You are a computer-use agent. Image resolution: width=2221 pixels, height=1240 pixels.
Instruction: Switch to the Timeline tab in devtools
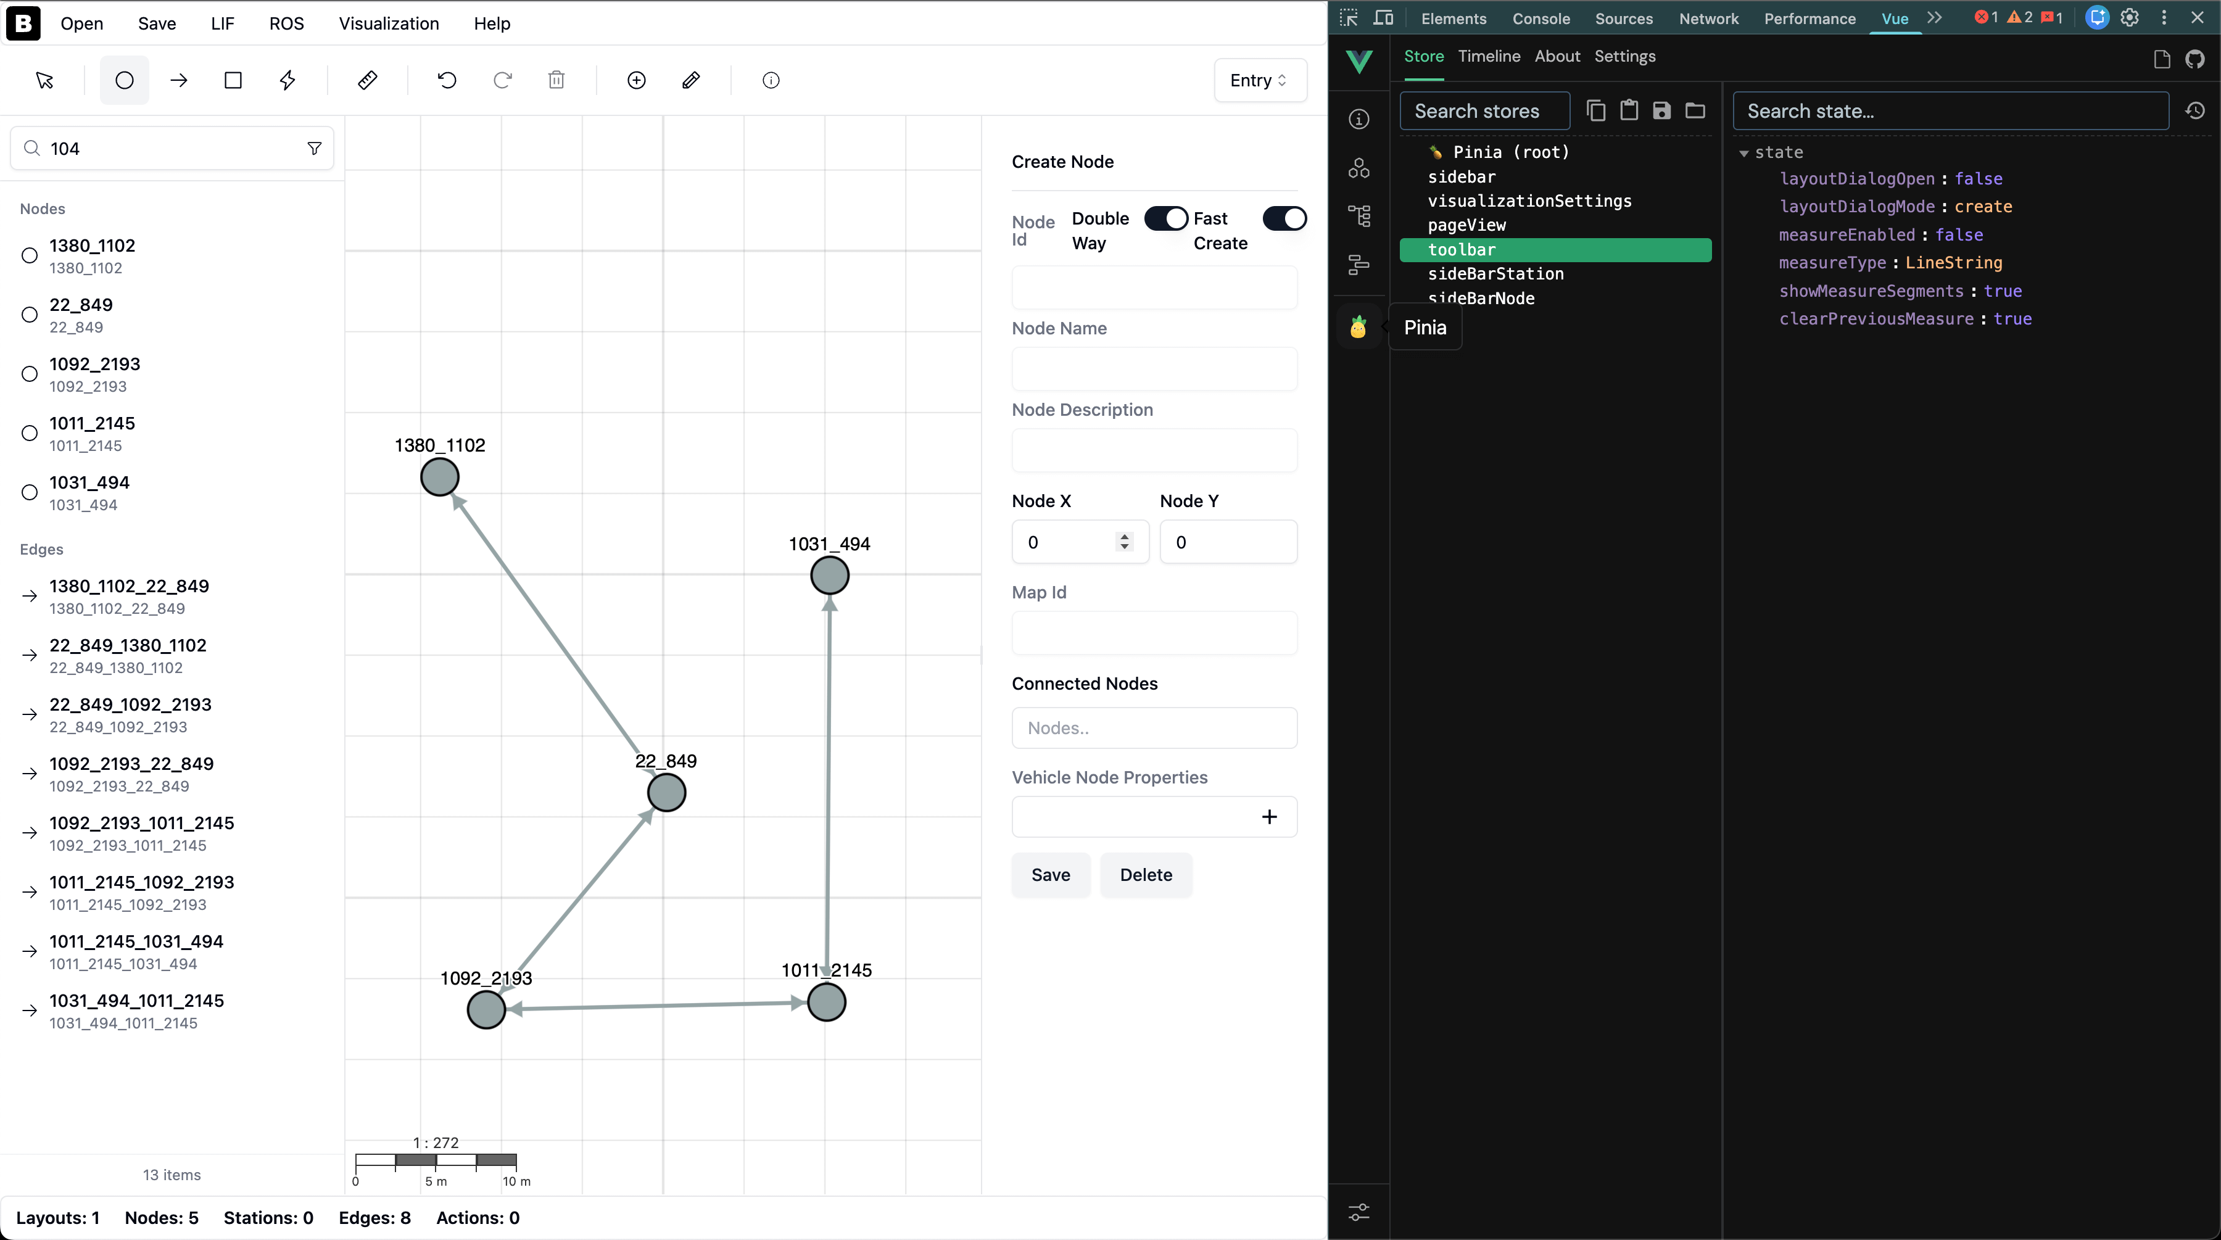[1488, 56]
